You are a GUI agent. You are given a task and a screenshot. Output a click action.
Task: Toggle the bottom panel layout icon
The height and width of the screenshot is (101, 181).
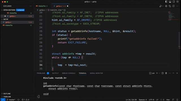click(170, 2)
